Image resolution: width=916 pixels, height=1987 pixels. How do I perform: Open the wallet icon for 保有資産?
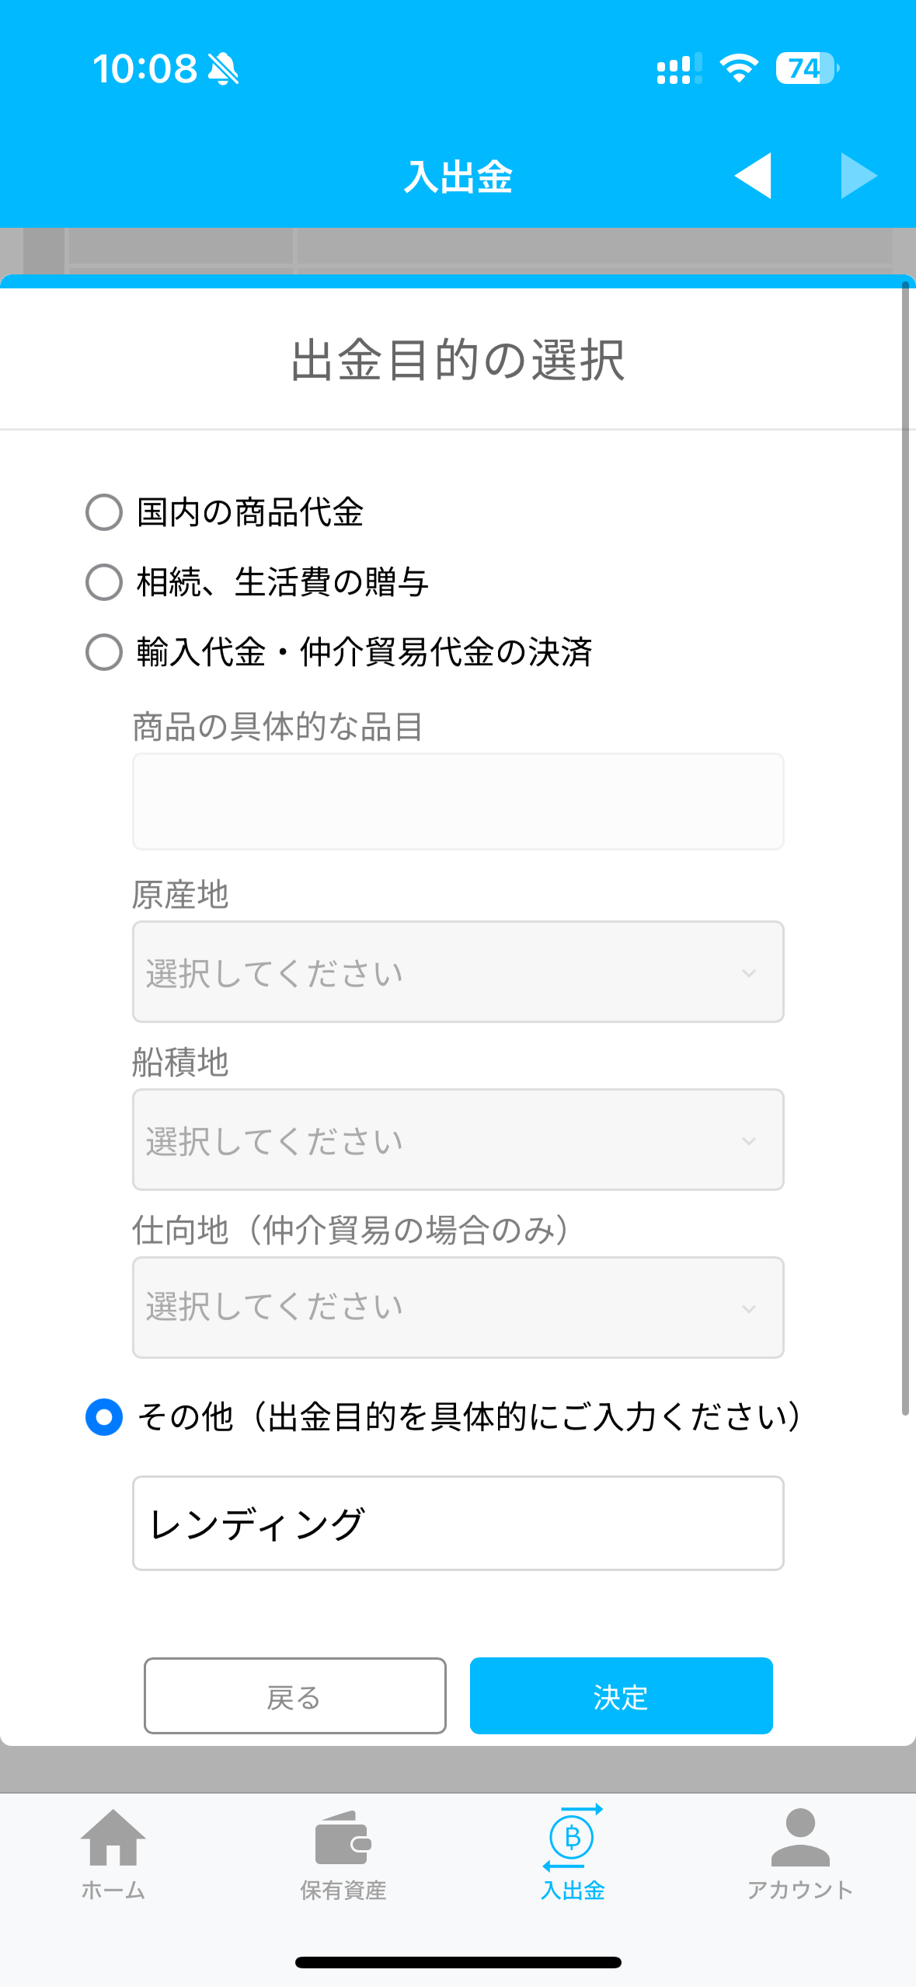(343, 1838)
